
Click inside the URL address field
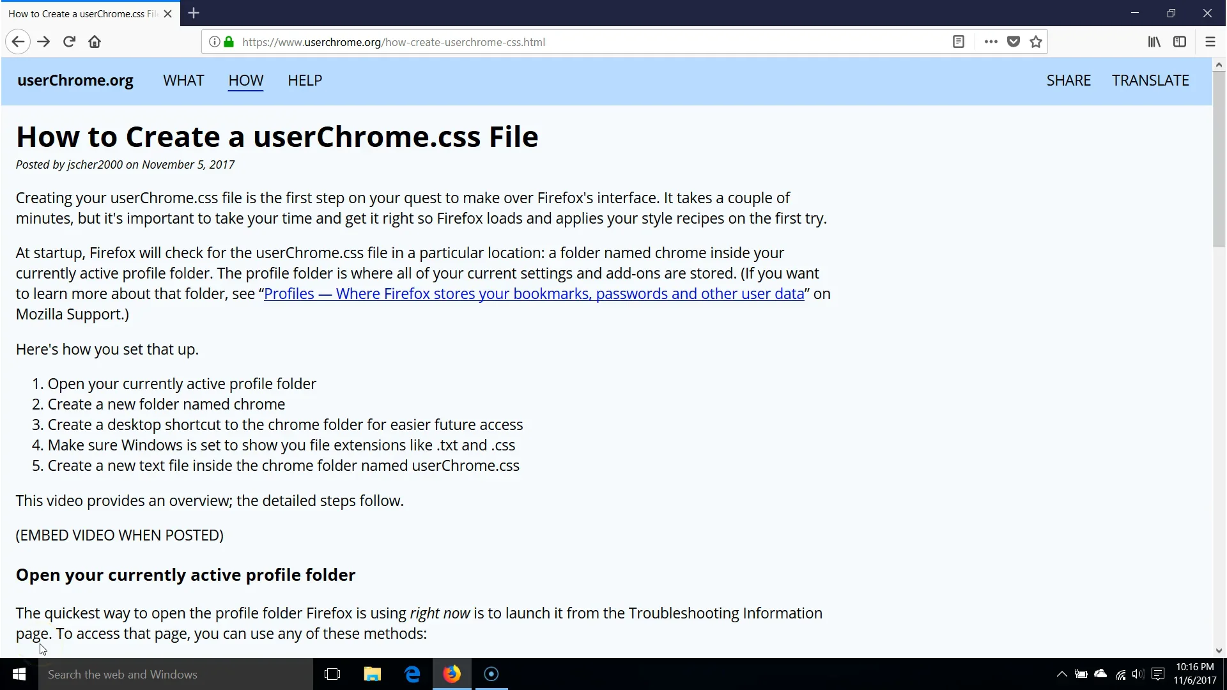click(575, 42)
